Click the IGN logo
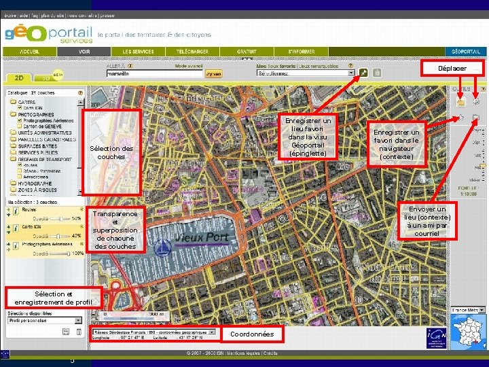The height and width of the screenshot is (367, 489). pos(436,338)
